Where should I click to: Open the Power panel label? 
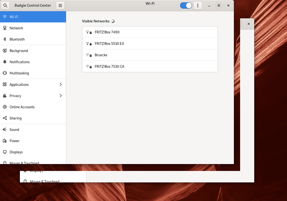click(14, 141)
